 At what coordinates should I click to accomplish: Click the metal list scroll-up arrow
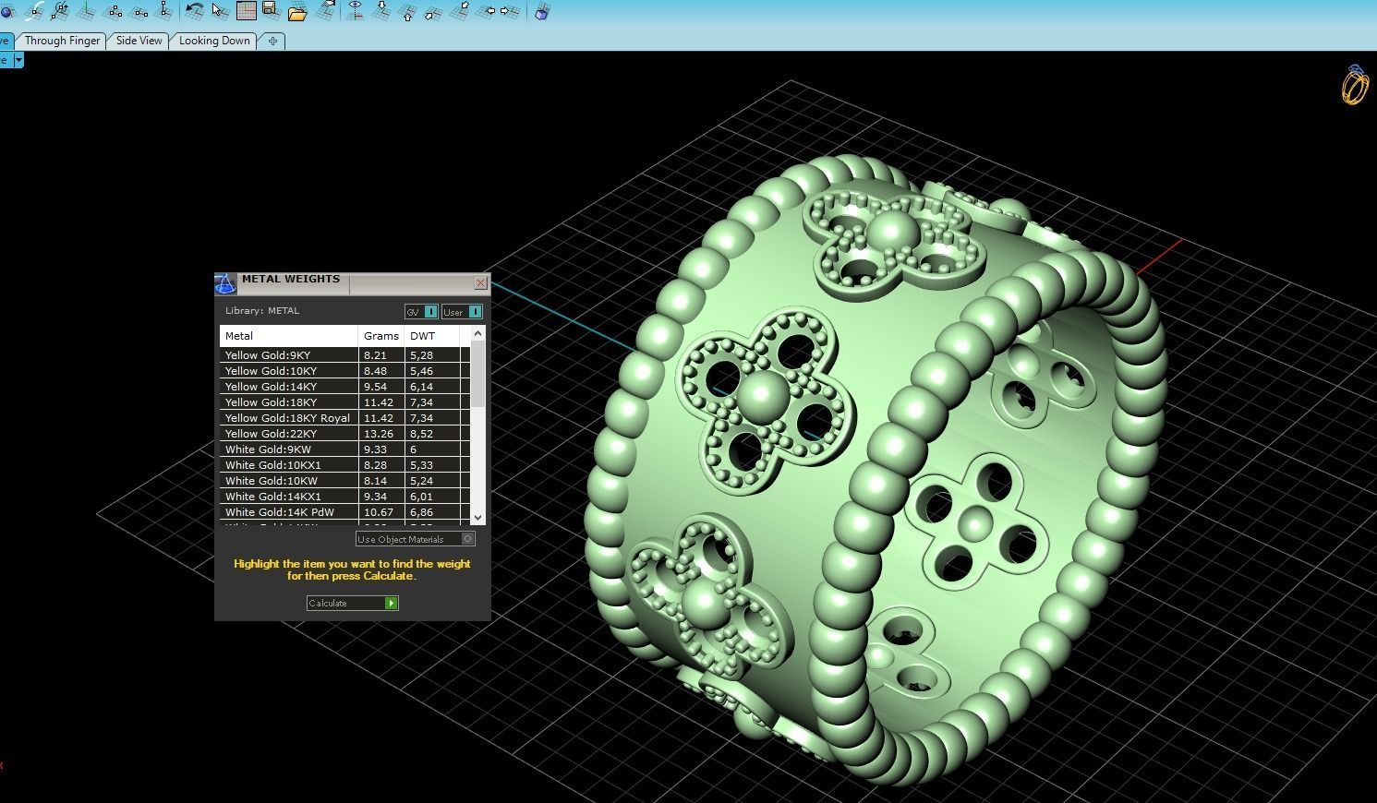click(x=477, y=333)
